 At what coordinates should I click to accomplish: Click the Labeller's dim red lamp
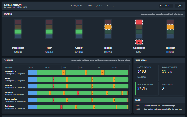(108, 22)
